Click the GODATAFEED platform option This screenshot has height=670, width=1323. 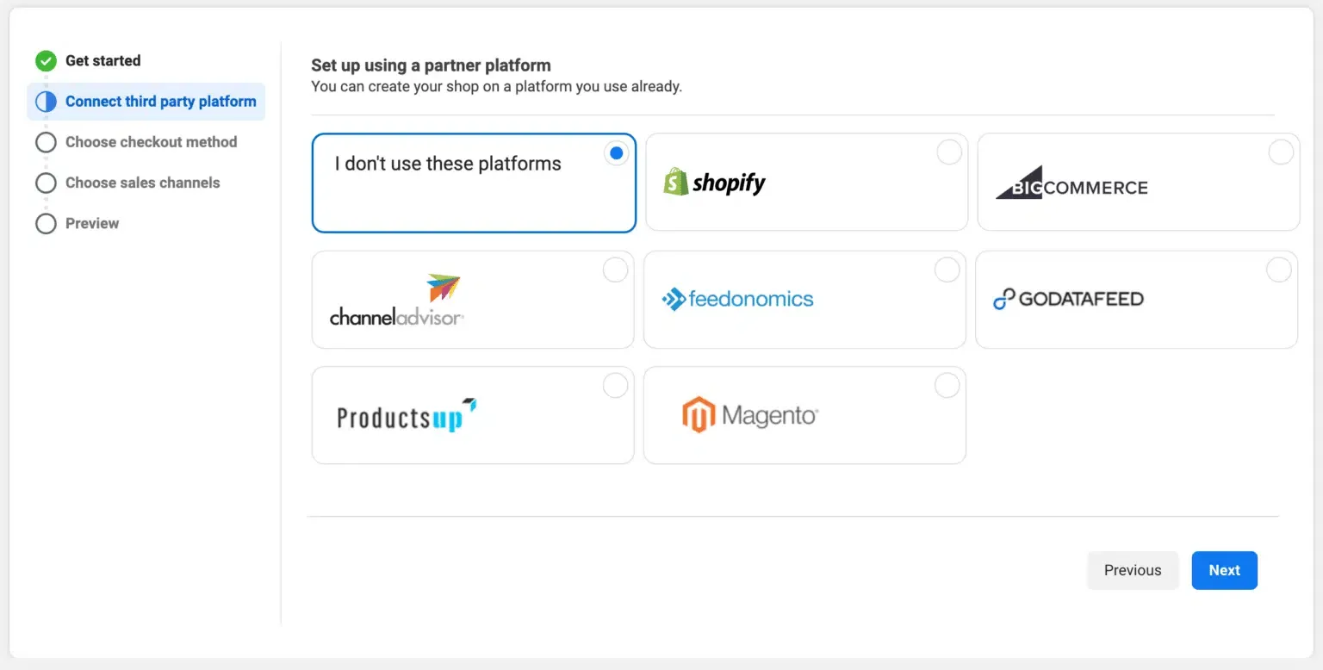point(1068,299)
